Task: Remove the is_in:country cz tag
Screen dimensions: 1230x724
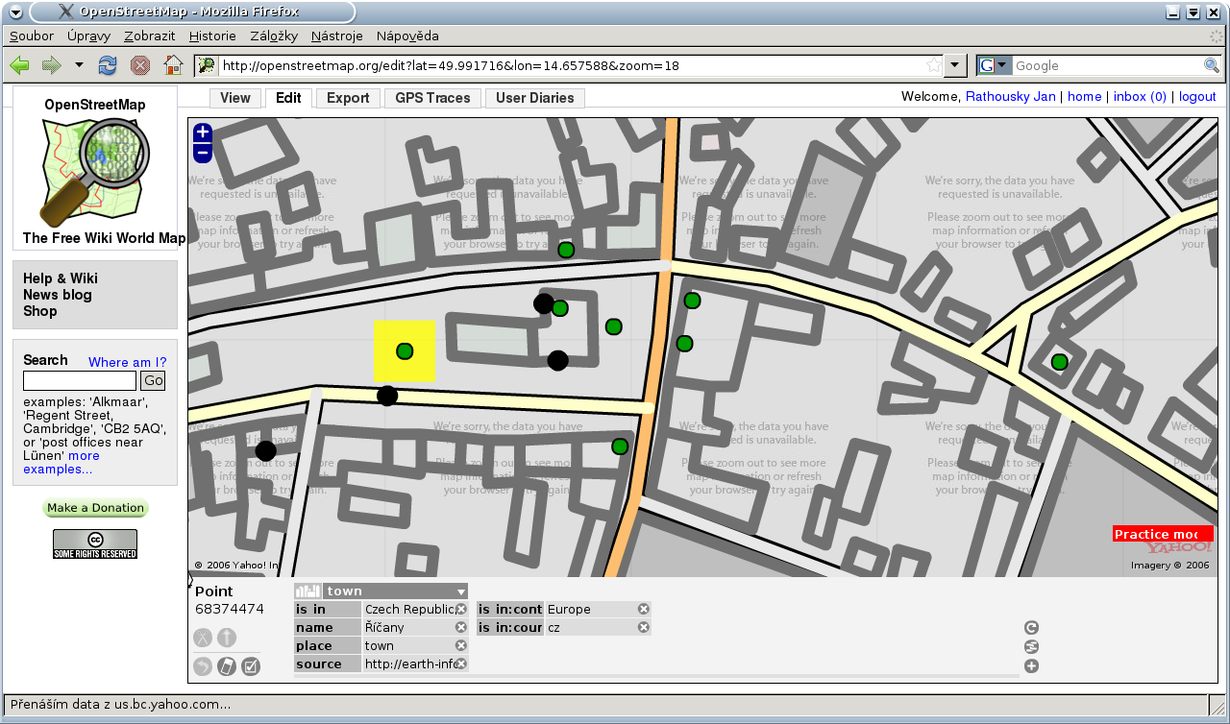Action: (x=644, y=627)
